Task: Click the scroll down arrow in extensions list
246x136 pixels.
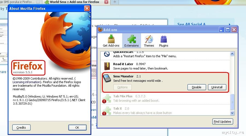Action: [x=232, y=113]
